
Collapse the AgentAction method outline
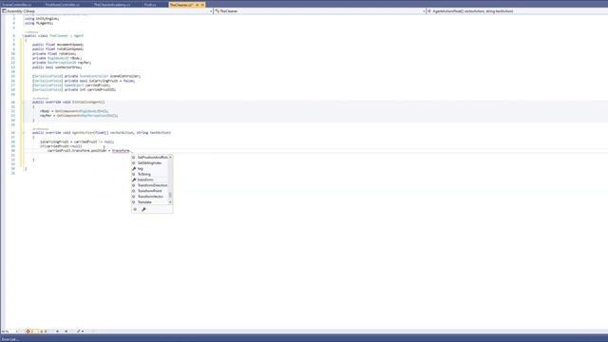pyautogui.click(x=23, y=133)
